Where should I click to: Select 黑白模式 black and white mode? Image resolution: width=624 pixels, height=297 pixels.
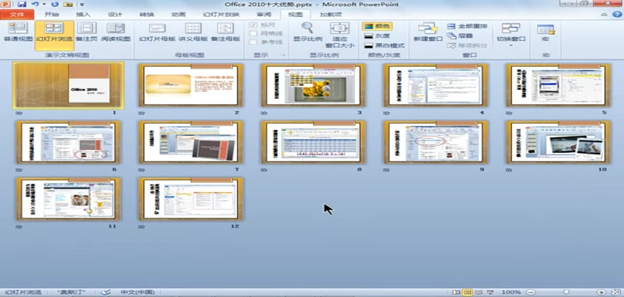pos(384,45)
